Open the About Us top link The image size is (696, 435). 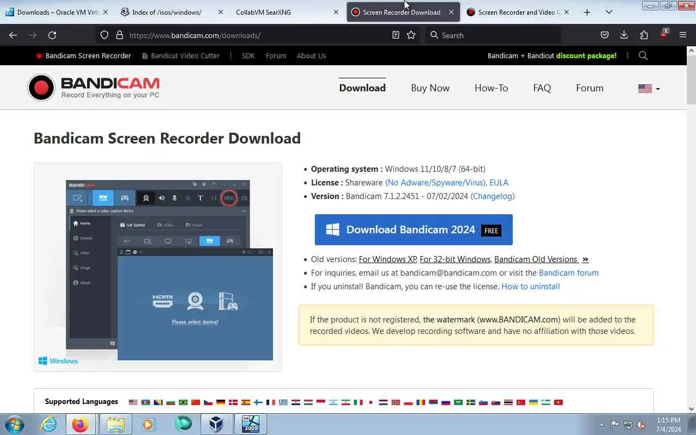point(312,55)
